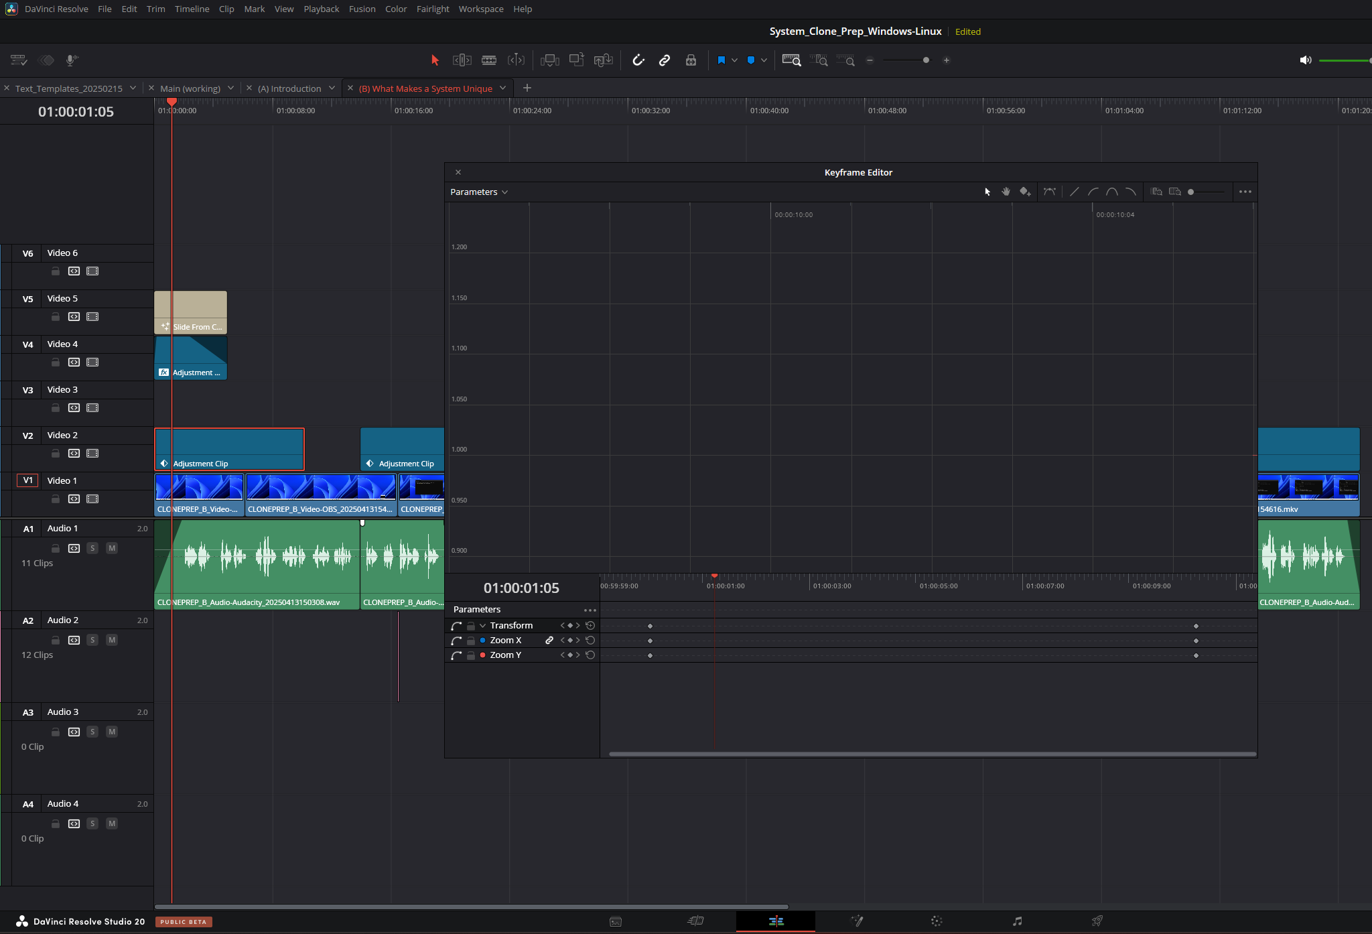1372x934 pixels.
Task: Set ease-in curve interpolation in the Keyframe Editor
Action: coord(1093,192)
